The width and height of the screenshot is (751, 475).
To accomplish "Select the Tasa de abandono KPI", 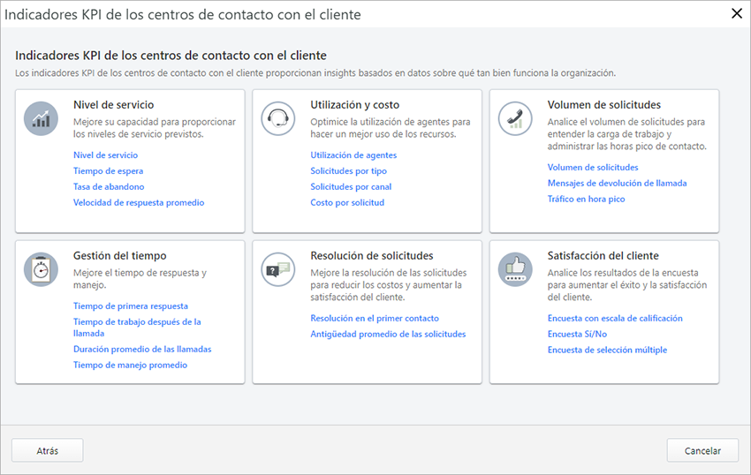I will (x=109, y=187).
